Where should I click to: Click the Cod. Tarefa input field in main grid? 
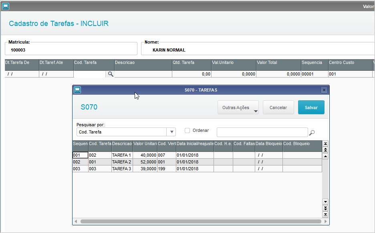coord(90,74)
